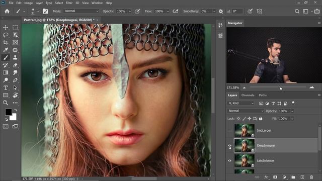
Task: Open the Smoothing dropdown arrow
Action: tap(214, 11)
